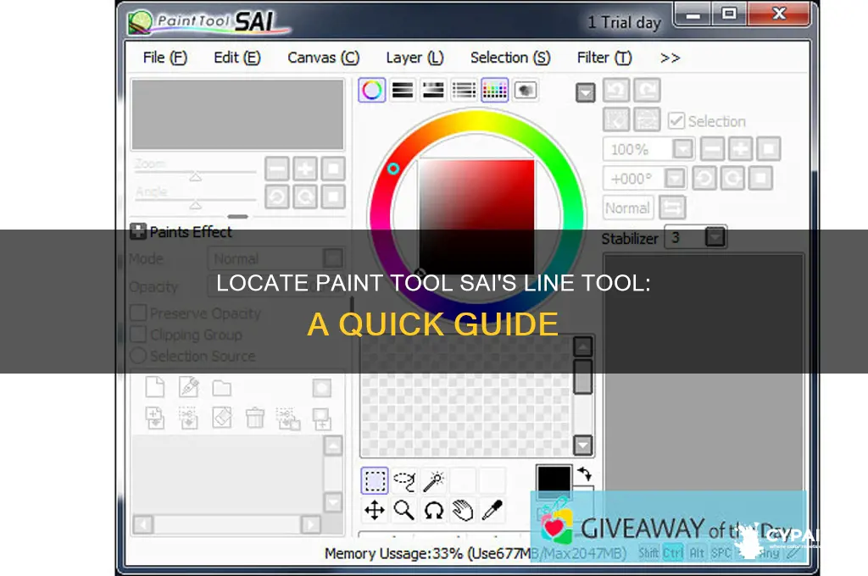Click the Normal view field
This screenshot has height=576, width=868.
point(628,208)
